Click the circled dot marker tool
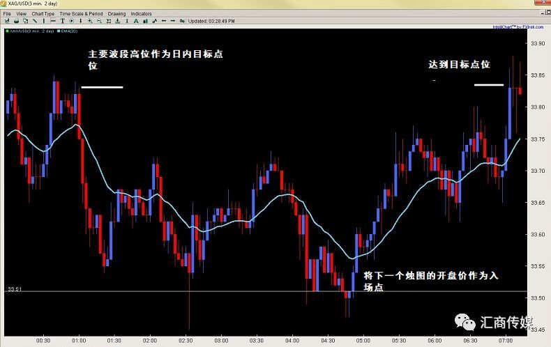The width and height of the screenshot is (551, 347). click(71, 21)
